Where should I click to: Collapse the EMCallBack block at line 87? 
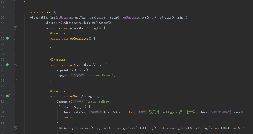click(x=15, y=128)
